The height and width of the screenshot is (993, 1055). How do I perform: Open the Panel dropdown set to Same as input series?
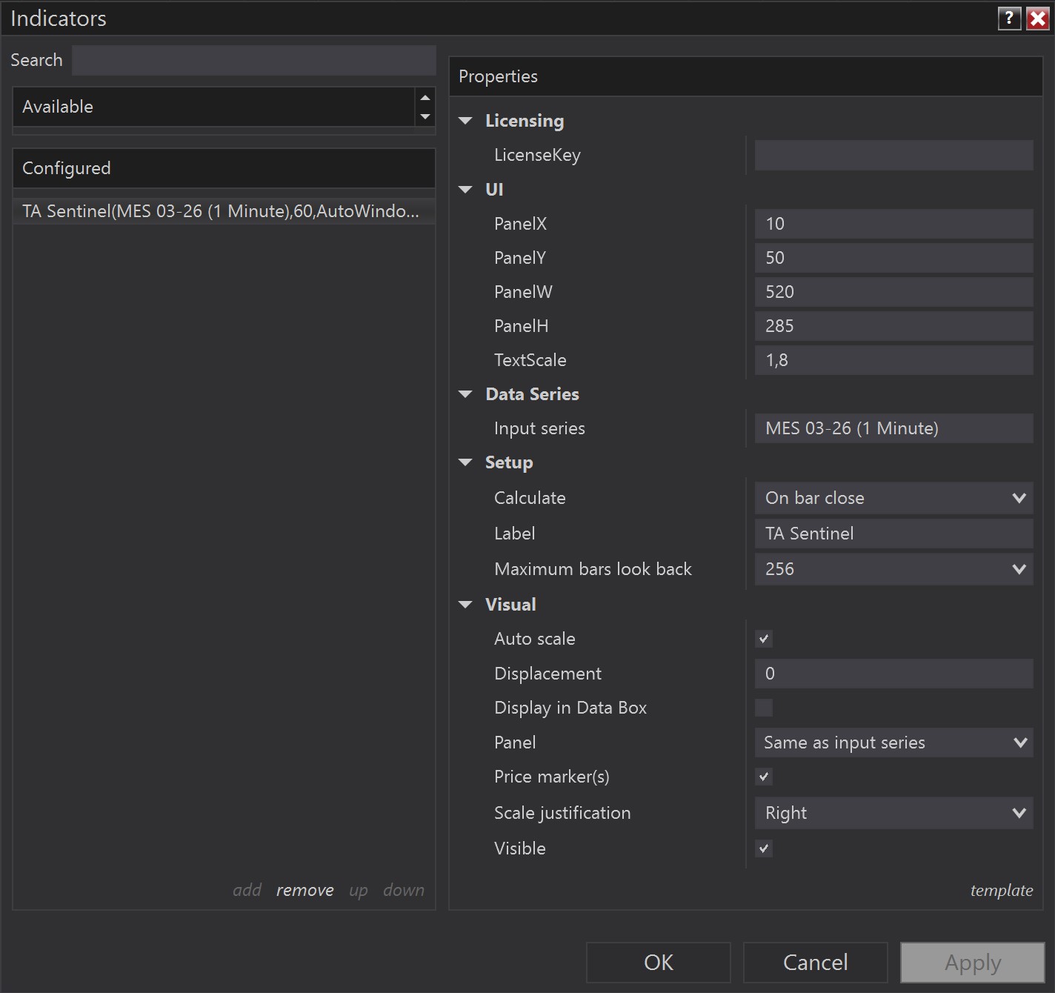(1020, 743)
